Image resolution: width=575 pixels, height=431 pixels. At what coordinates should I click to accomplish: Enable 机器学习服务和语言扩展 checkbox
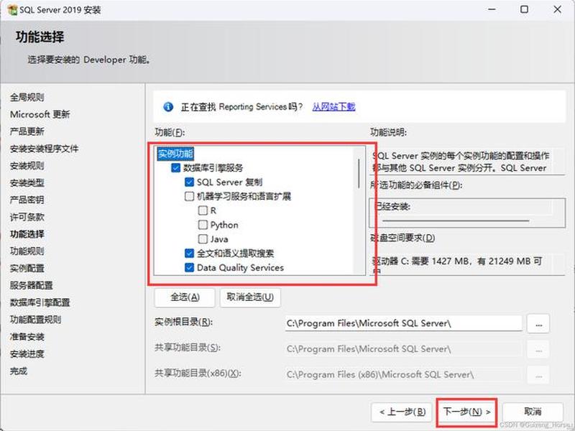click(x=189, y=196)
